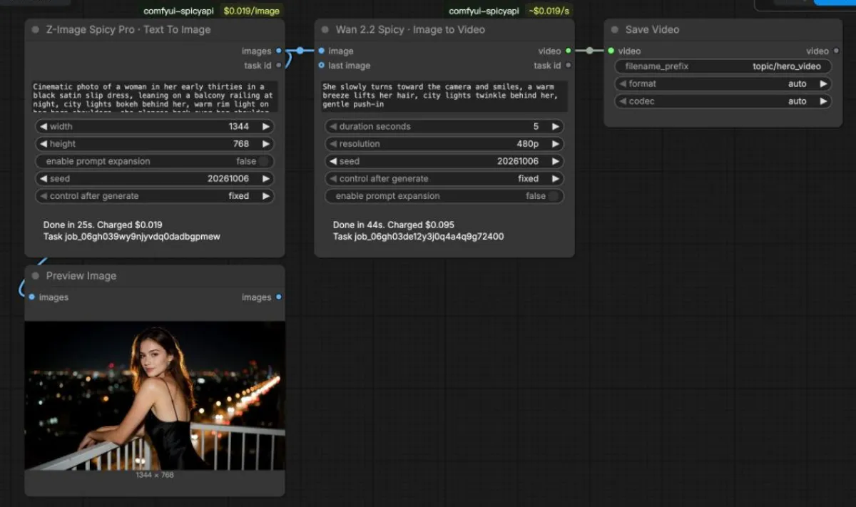The height and width of the screenshot is (507, 856).
Task: Click the Preview Image node title
Action: [81, 276]
